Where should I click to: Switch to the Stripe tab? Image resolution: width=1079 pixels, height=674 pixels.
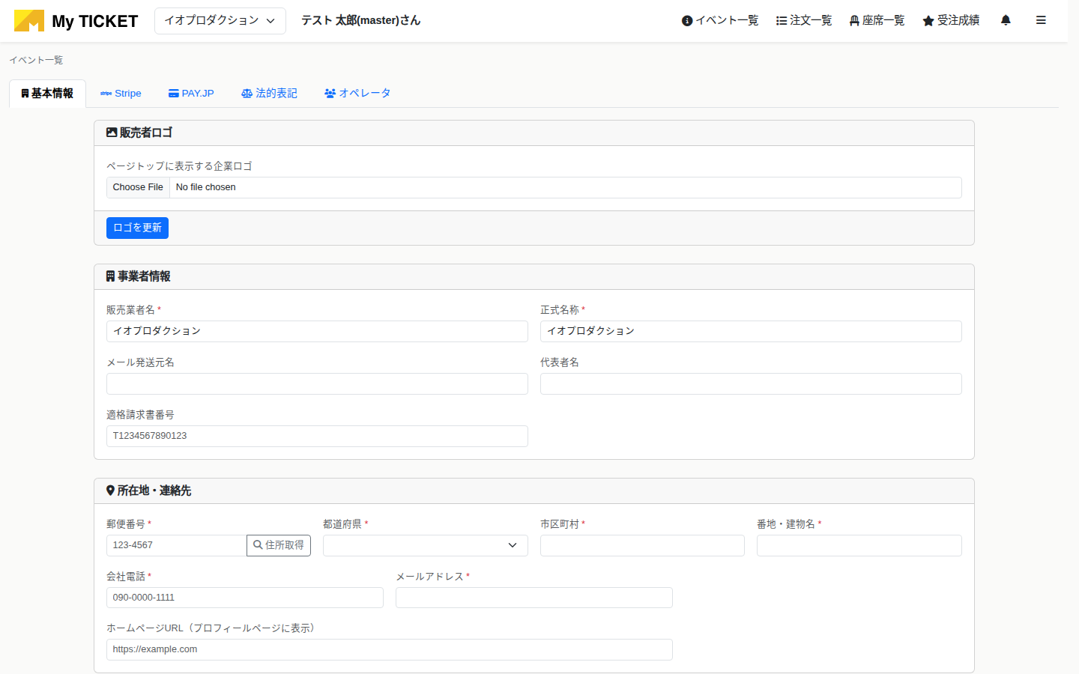[121, 94]
